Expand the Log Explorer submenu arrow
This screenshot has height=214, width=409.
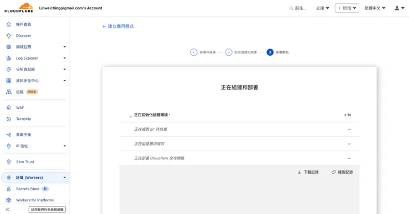tap(65, 58)
